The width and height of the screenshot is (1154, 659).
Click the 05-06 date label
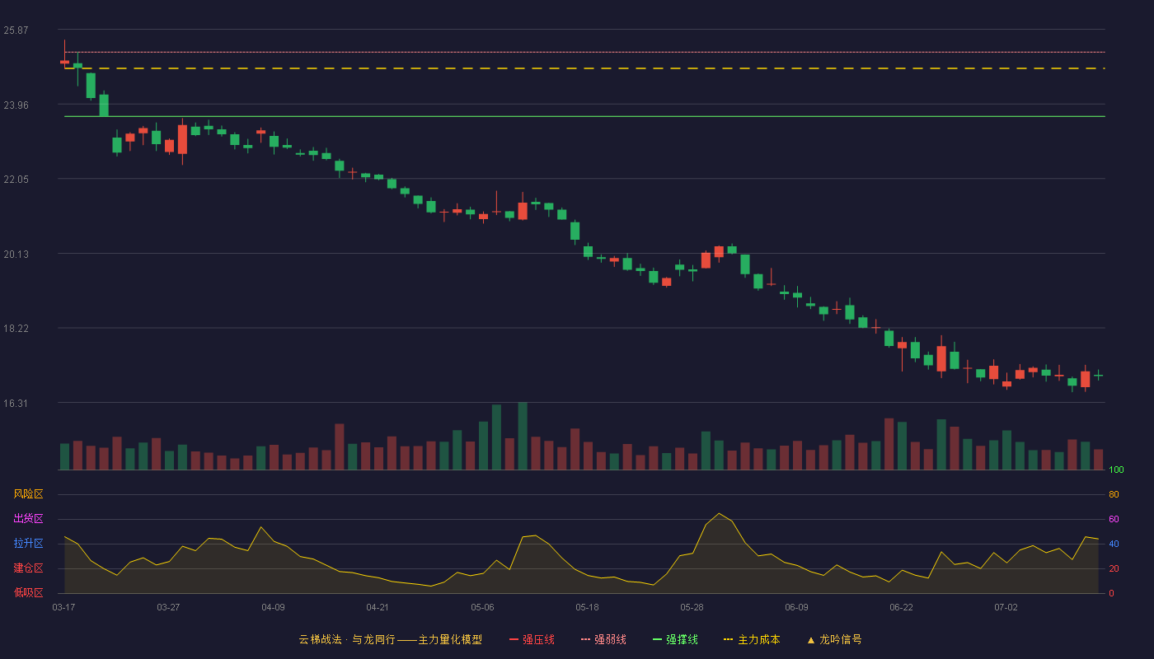(x=482, y=607)
